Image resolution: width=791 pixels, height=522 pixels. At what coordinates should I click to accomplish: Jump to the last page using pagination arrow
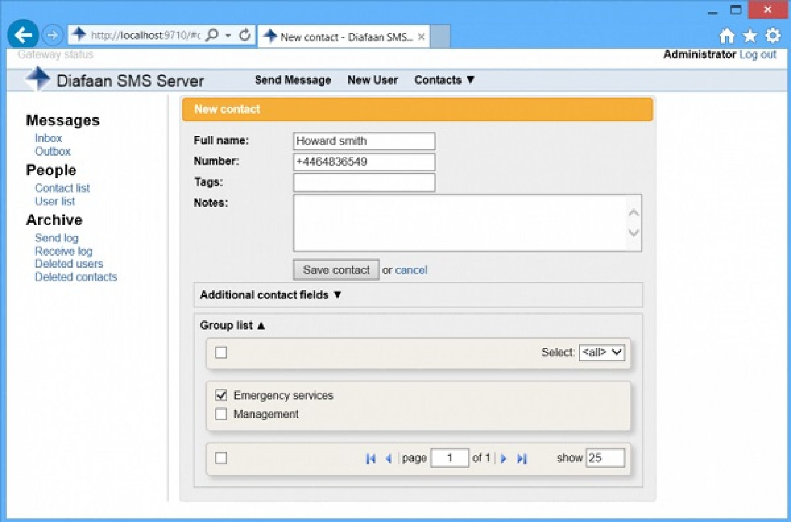[x=522, y=459]
